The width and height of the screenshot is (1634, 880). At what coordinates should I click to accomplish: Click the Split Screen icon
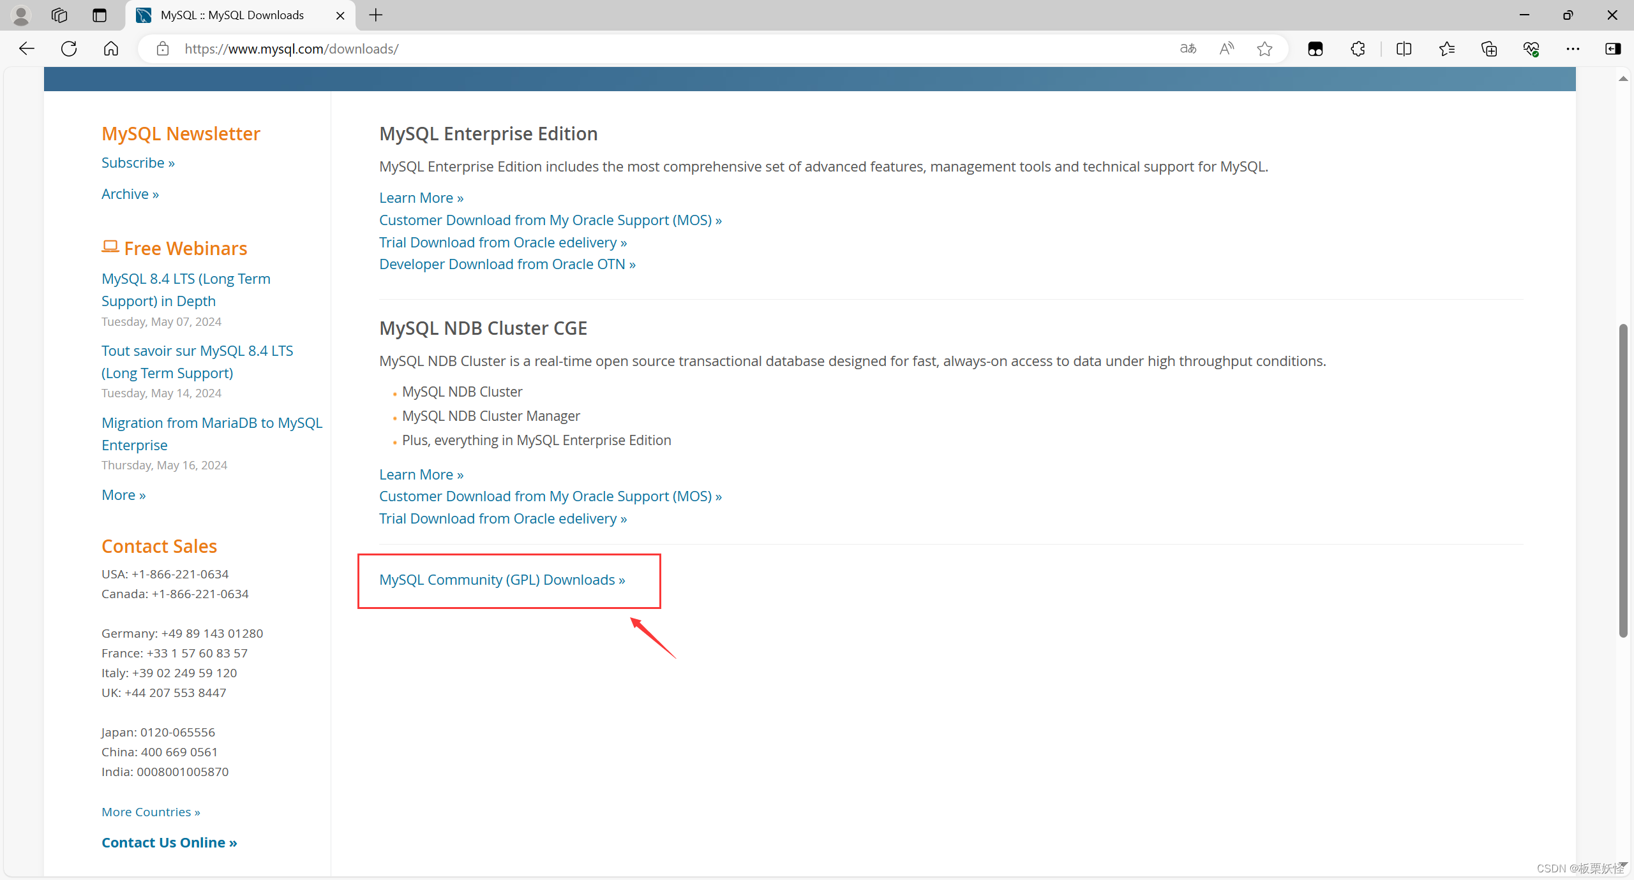tap(1404, 48)
